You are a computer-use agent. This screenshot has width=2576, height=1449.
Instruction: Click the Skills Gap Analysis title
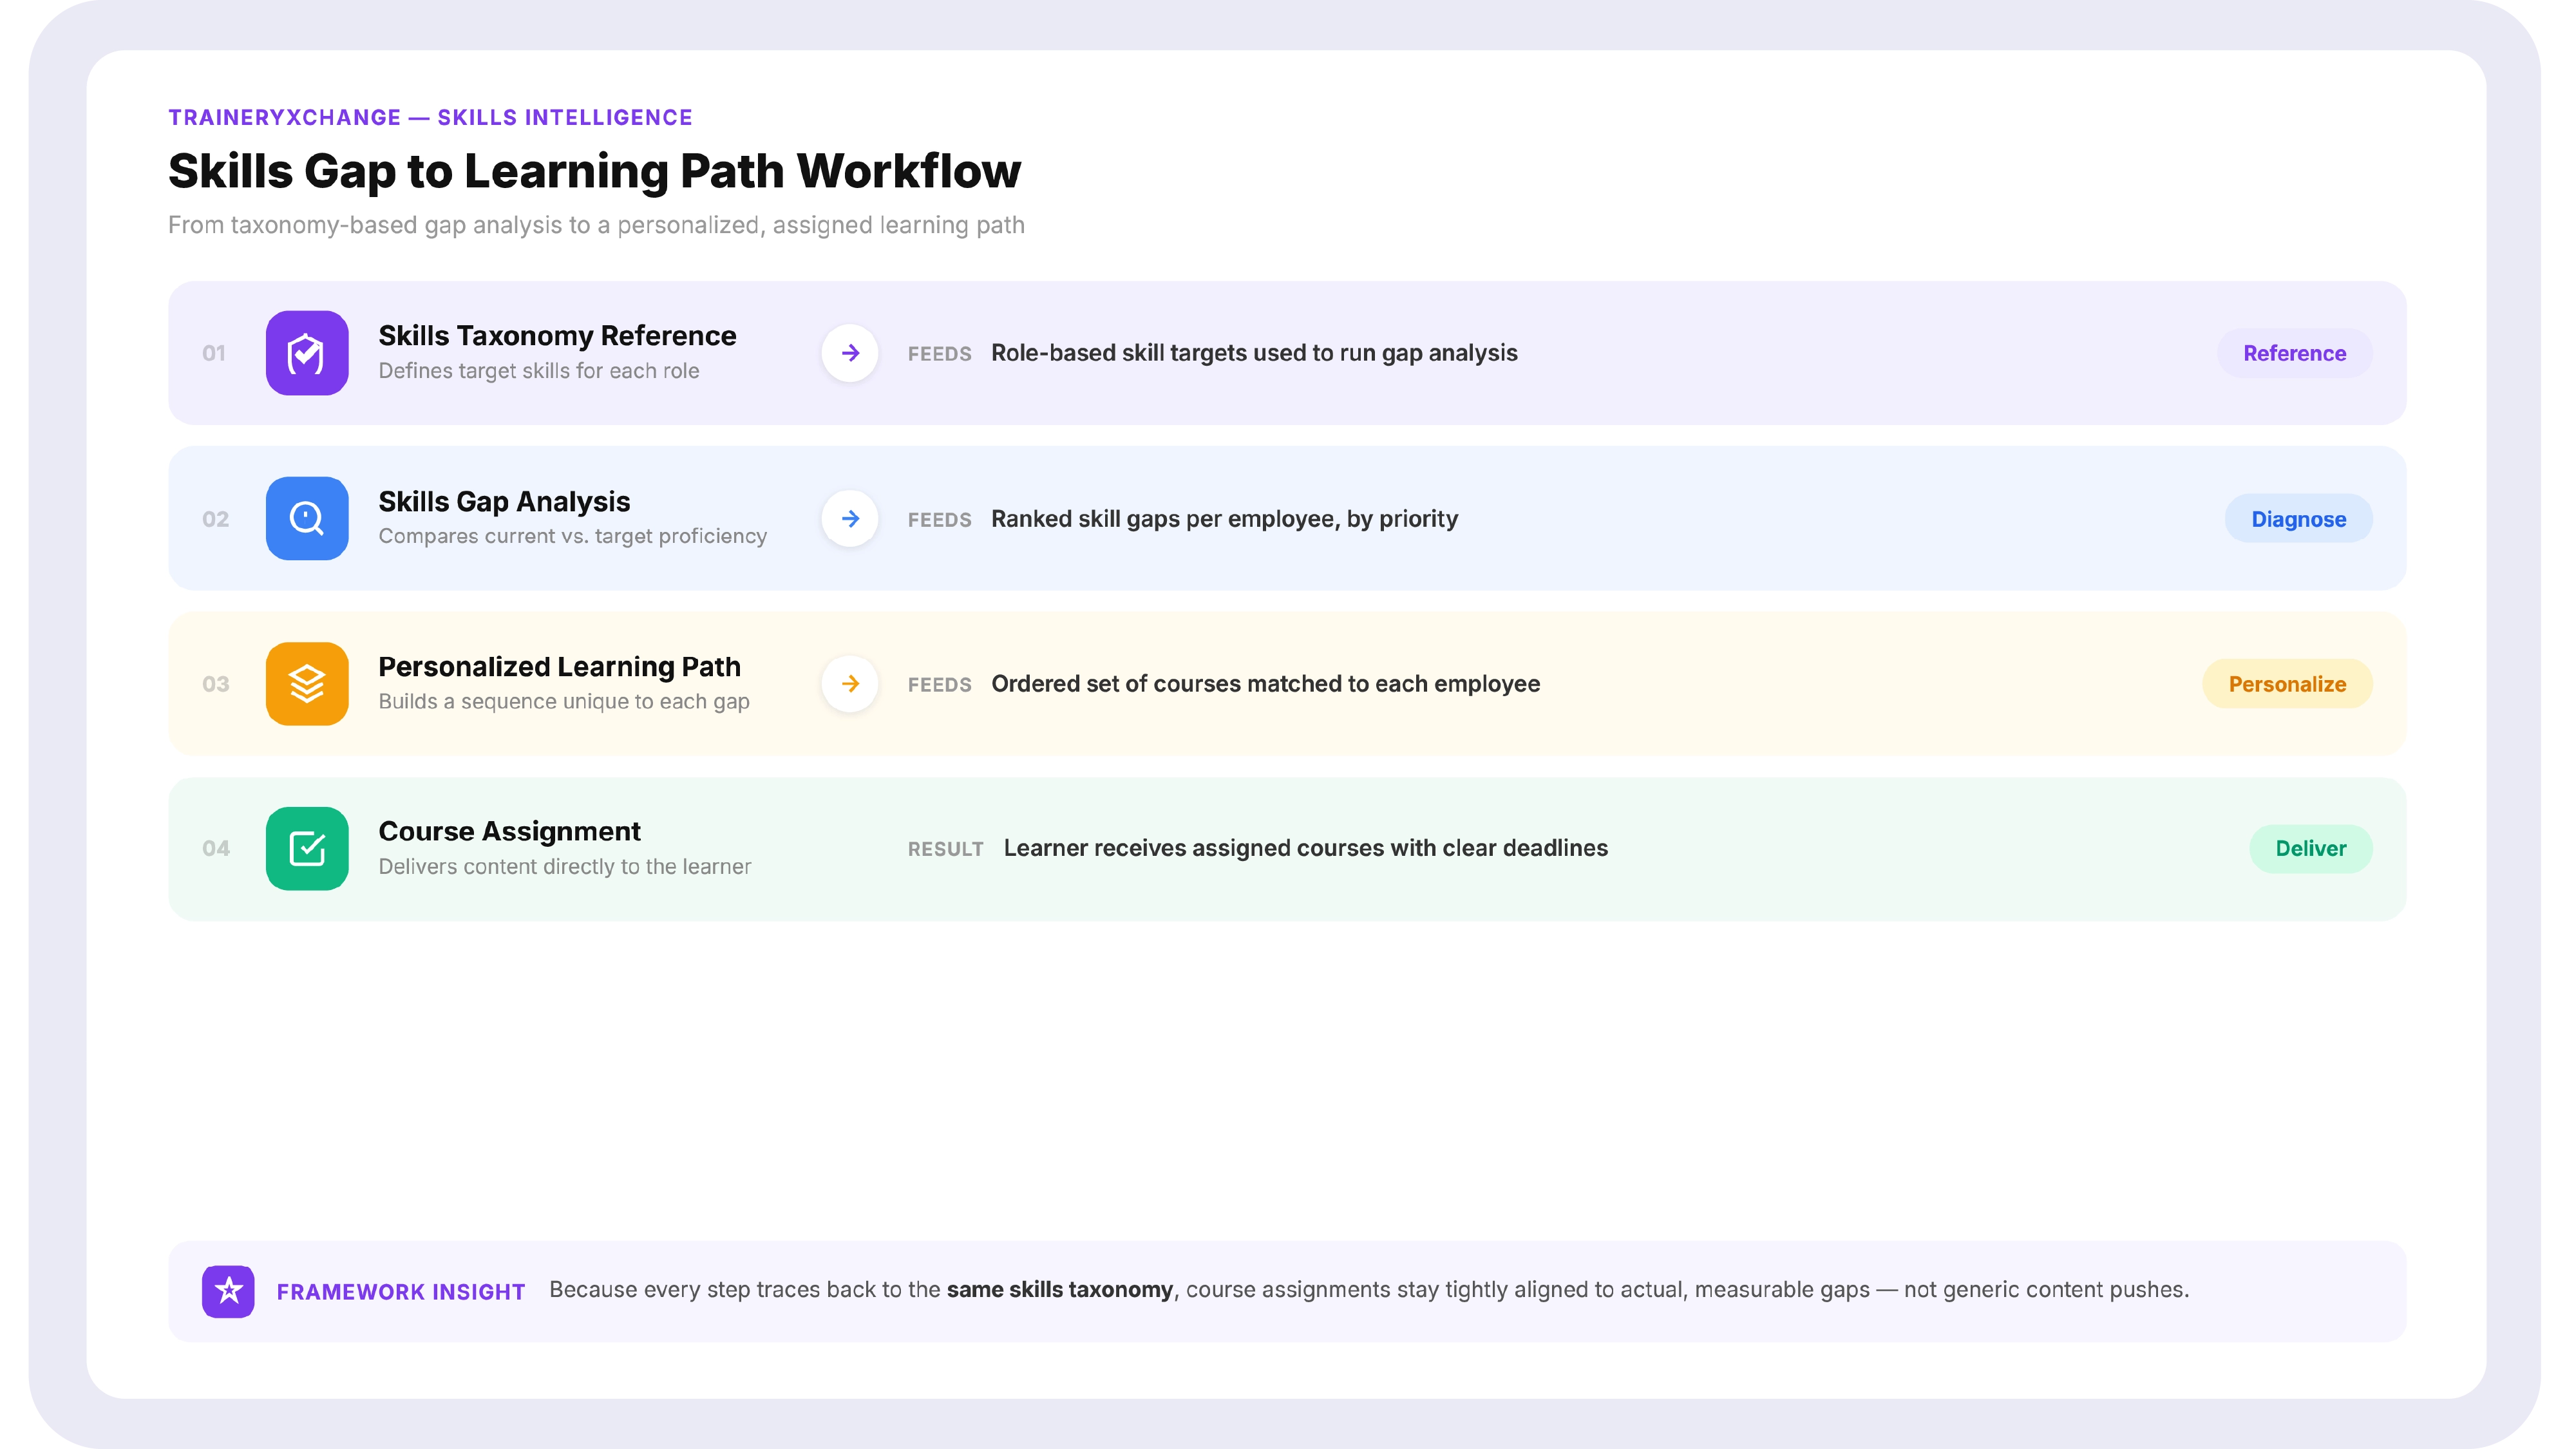click(504, 501)
